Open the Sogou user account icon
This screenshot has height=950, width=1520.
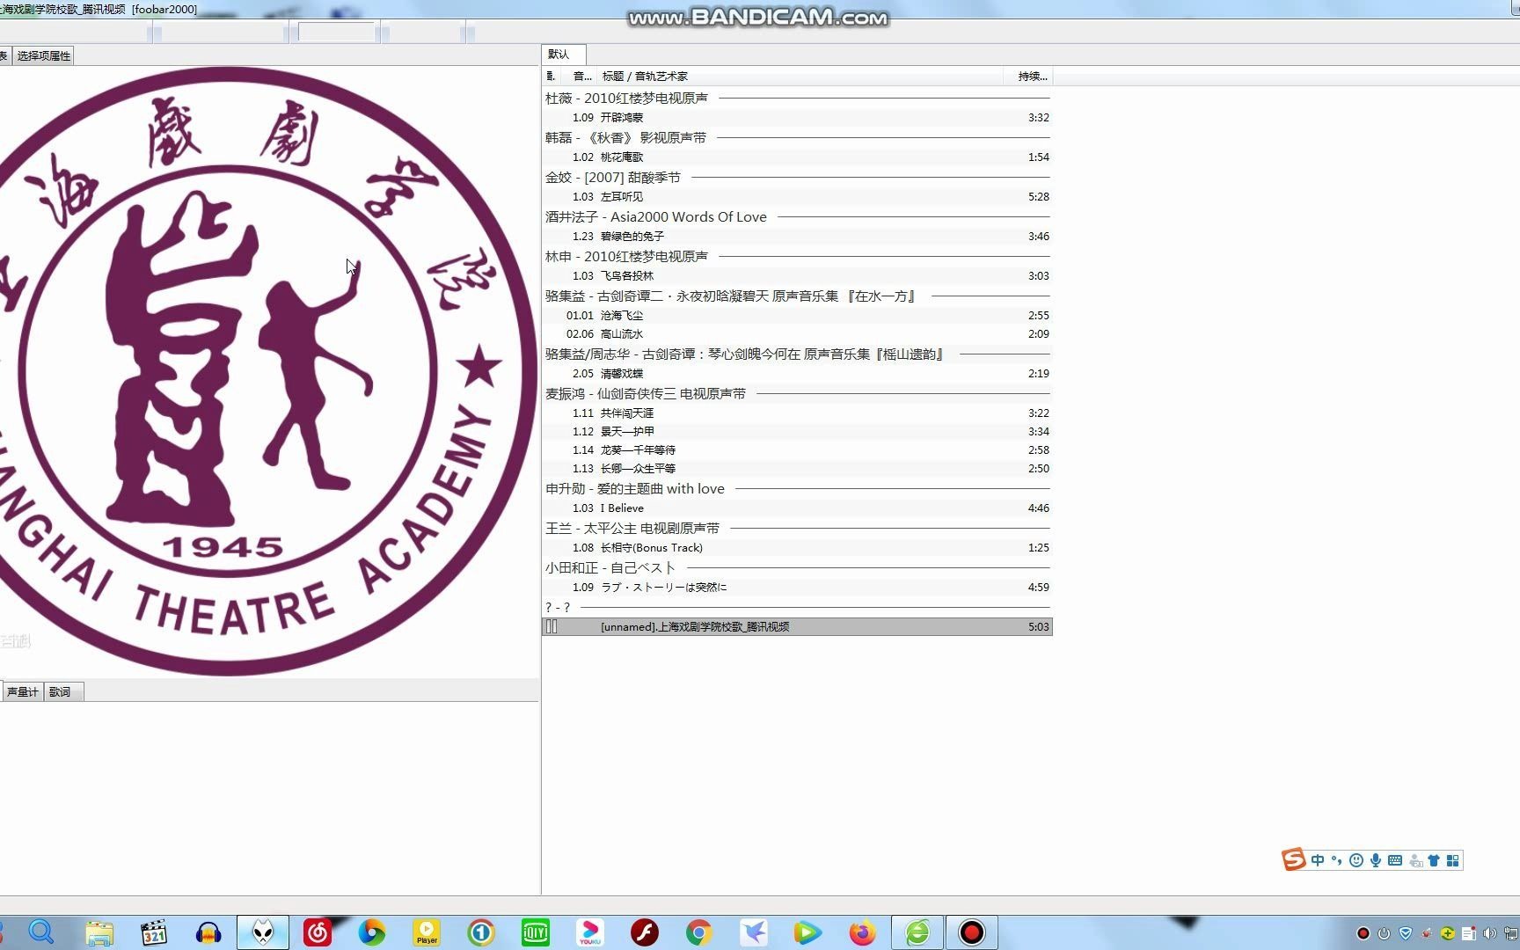1415,860
